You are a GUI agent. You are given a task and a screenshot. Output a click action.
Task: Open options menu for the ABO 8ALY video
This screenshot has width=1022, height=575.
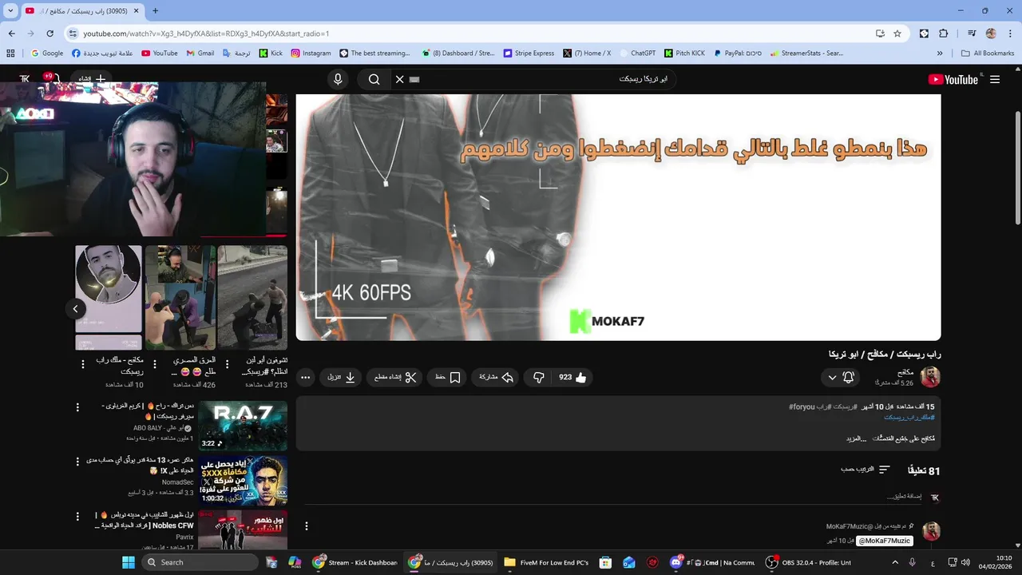[x=77, y=407]
